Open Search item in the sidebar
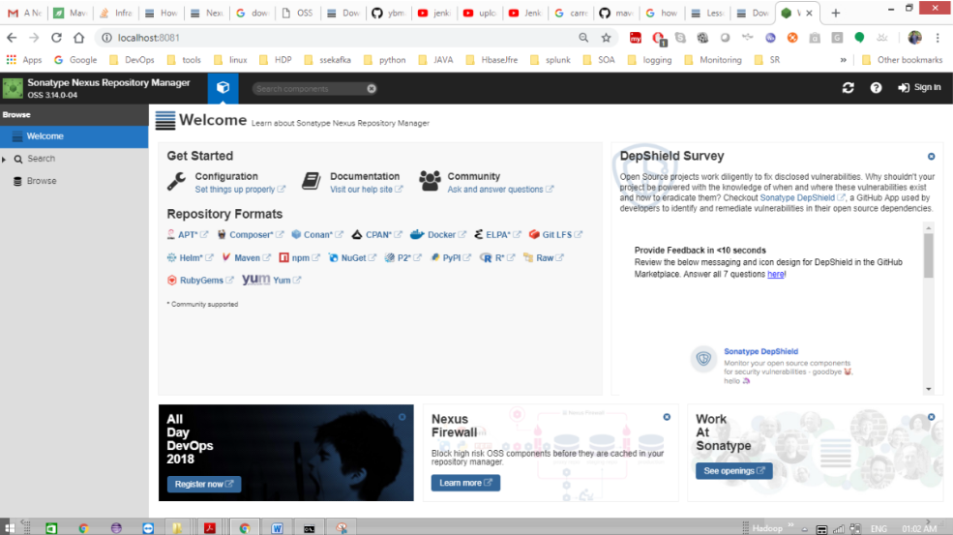The width and height of the screenshot is (953, 535). point(42,159)
